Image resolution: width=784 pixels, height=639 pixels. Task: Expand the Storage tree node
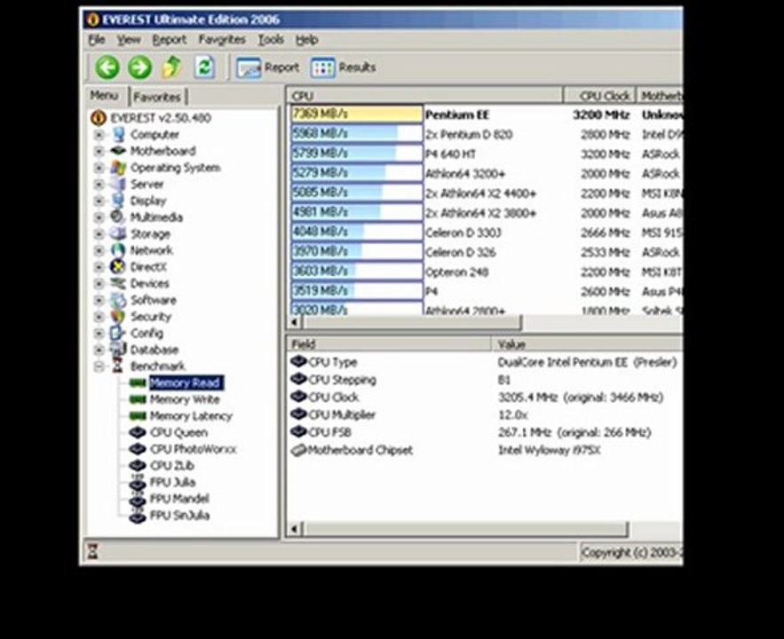click(99, 233)
